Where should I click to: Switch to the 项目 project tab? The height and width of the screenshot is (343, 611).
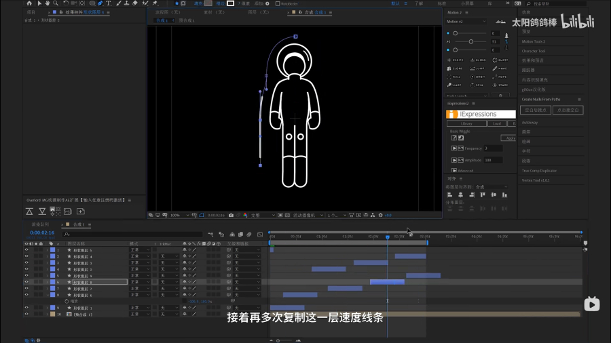[x=31, y=12]
